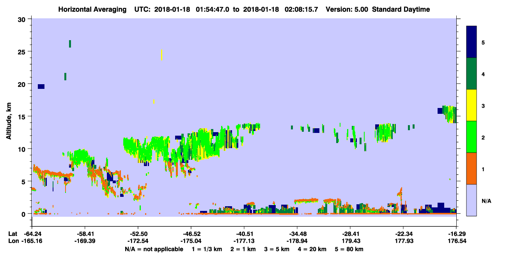Click the colorbar label 2
The image size is (507, 260).
pyautogui.click(x=483, y=137)
